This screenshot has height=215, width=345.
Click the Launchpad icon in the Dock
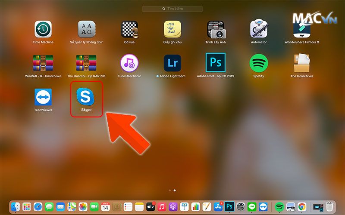[27, 207]
